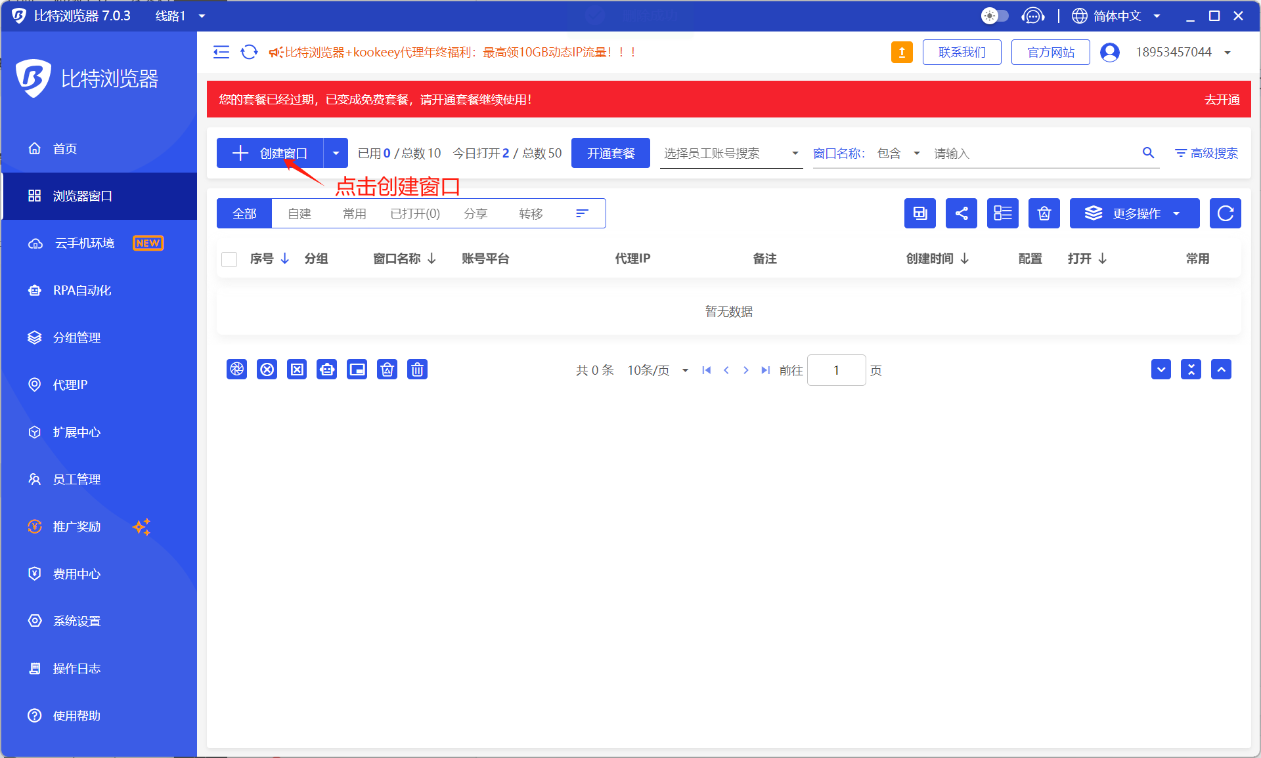This screenshot has height=758, width=1261.
Task: Open the employee account search dropdown
Action: pyautogui.click(x=730, y=153)
